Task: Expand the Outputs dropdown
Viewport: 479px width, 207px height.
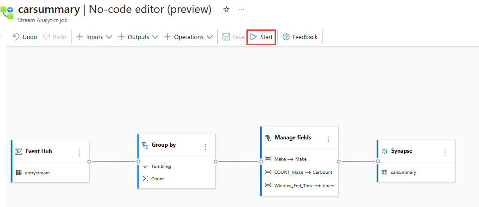Action: click(x=155, y=37)
